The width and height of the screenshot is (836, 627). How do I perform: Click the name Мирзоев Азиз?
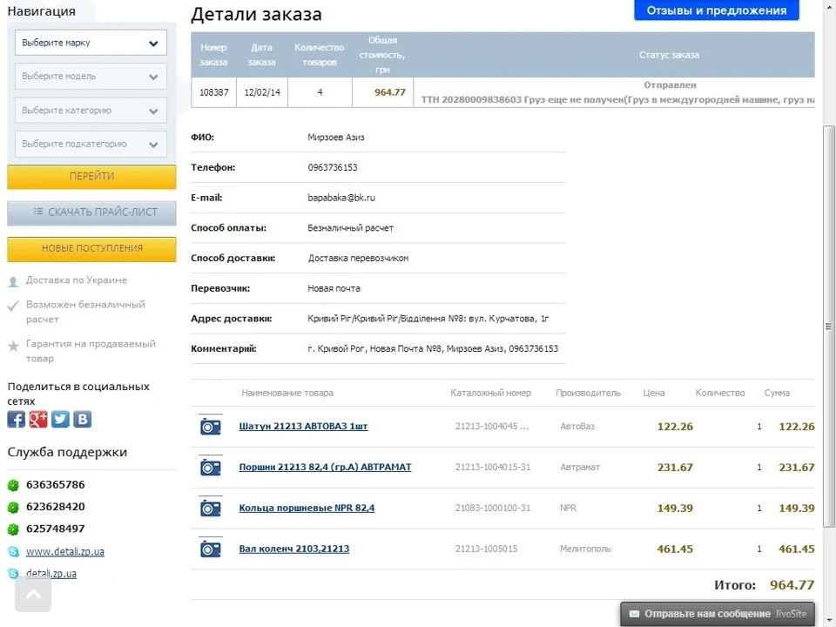[336, 137]
